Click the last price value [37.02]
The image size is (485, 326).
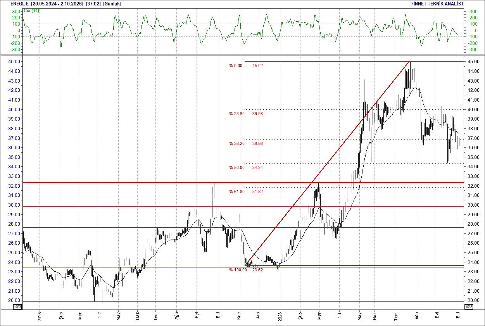tap(93, 3)
